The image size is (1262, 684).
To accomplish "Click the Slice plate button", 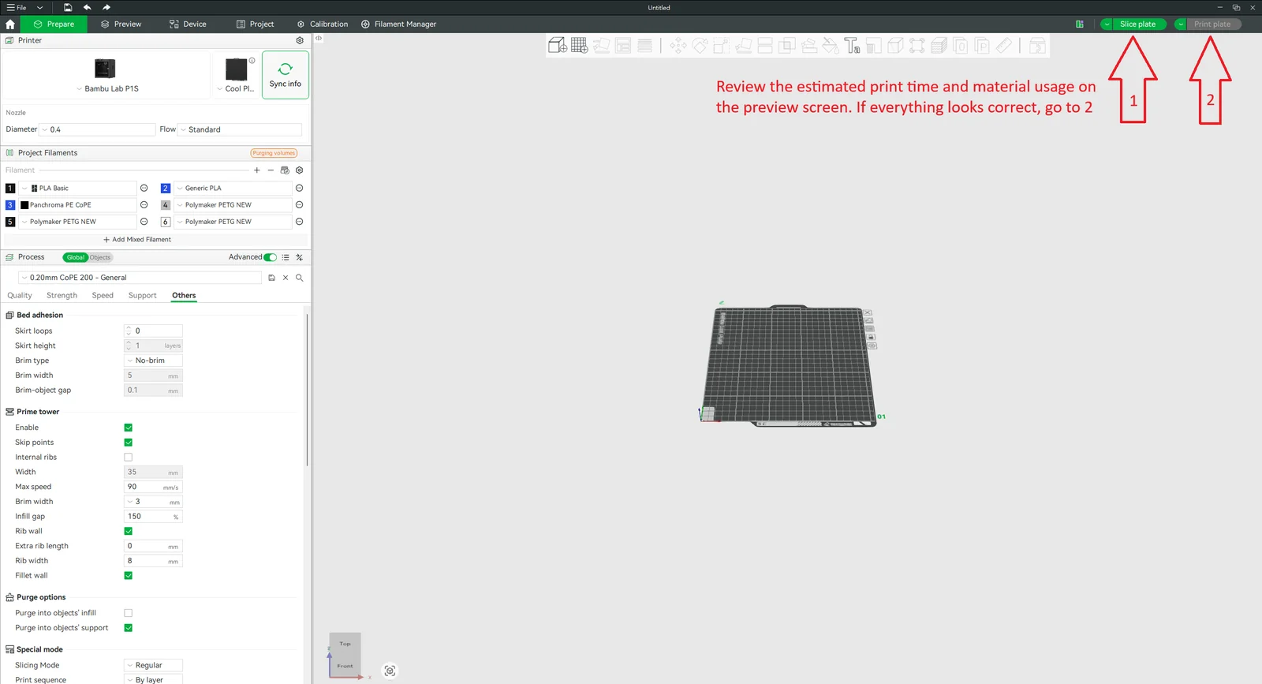I will tap(1138, 24).
